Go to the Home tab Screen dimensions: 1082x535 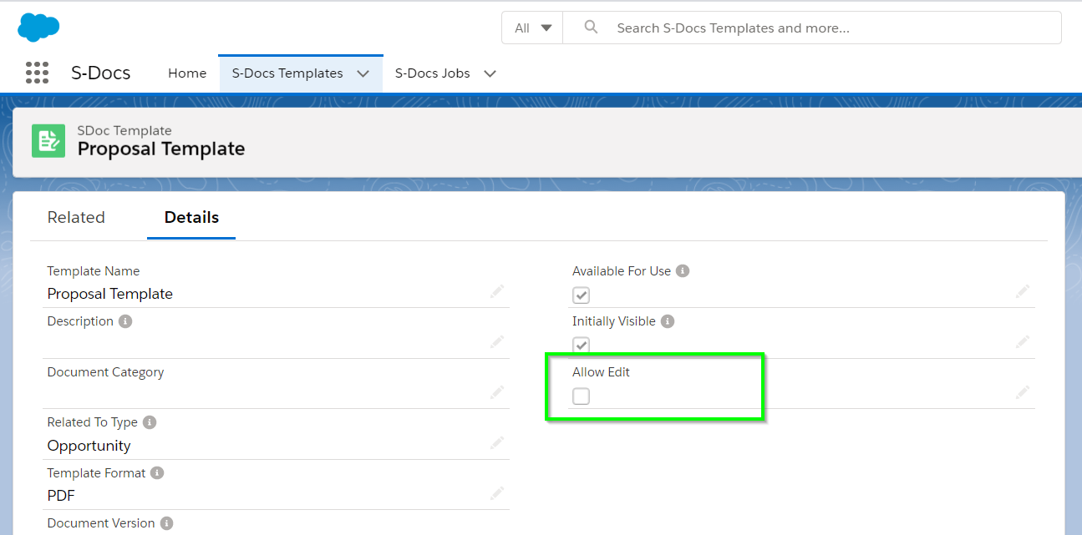[x=187, y=73]
